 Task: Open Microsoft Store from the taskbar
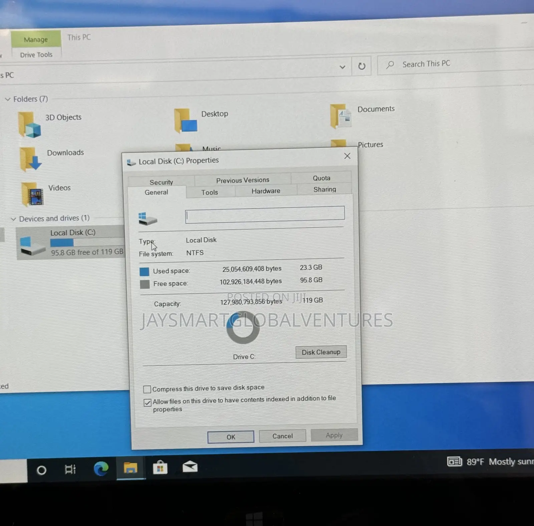coord(160,467)
